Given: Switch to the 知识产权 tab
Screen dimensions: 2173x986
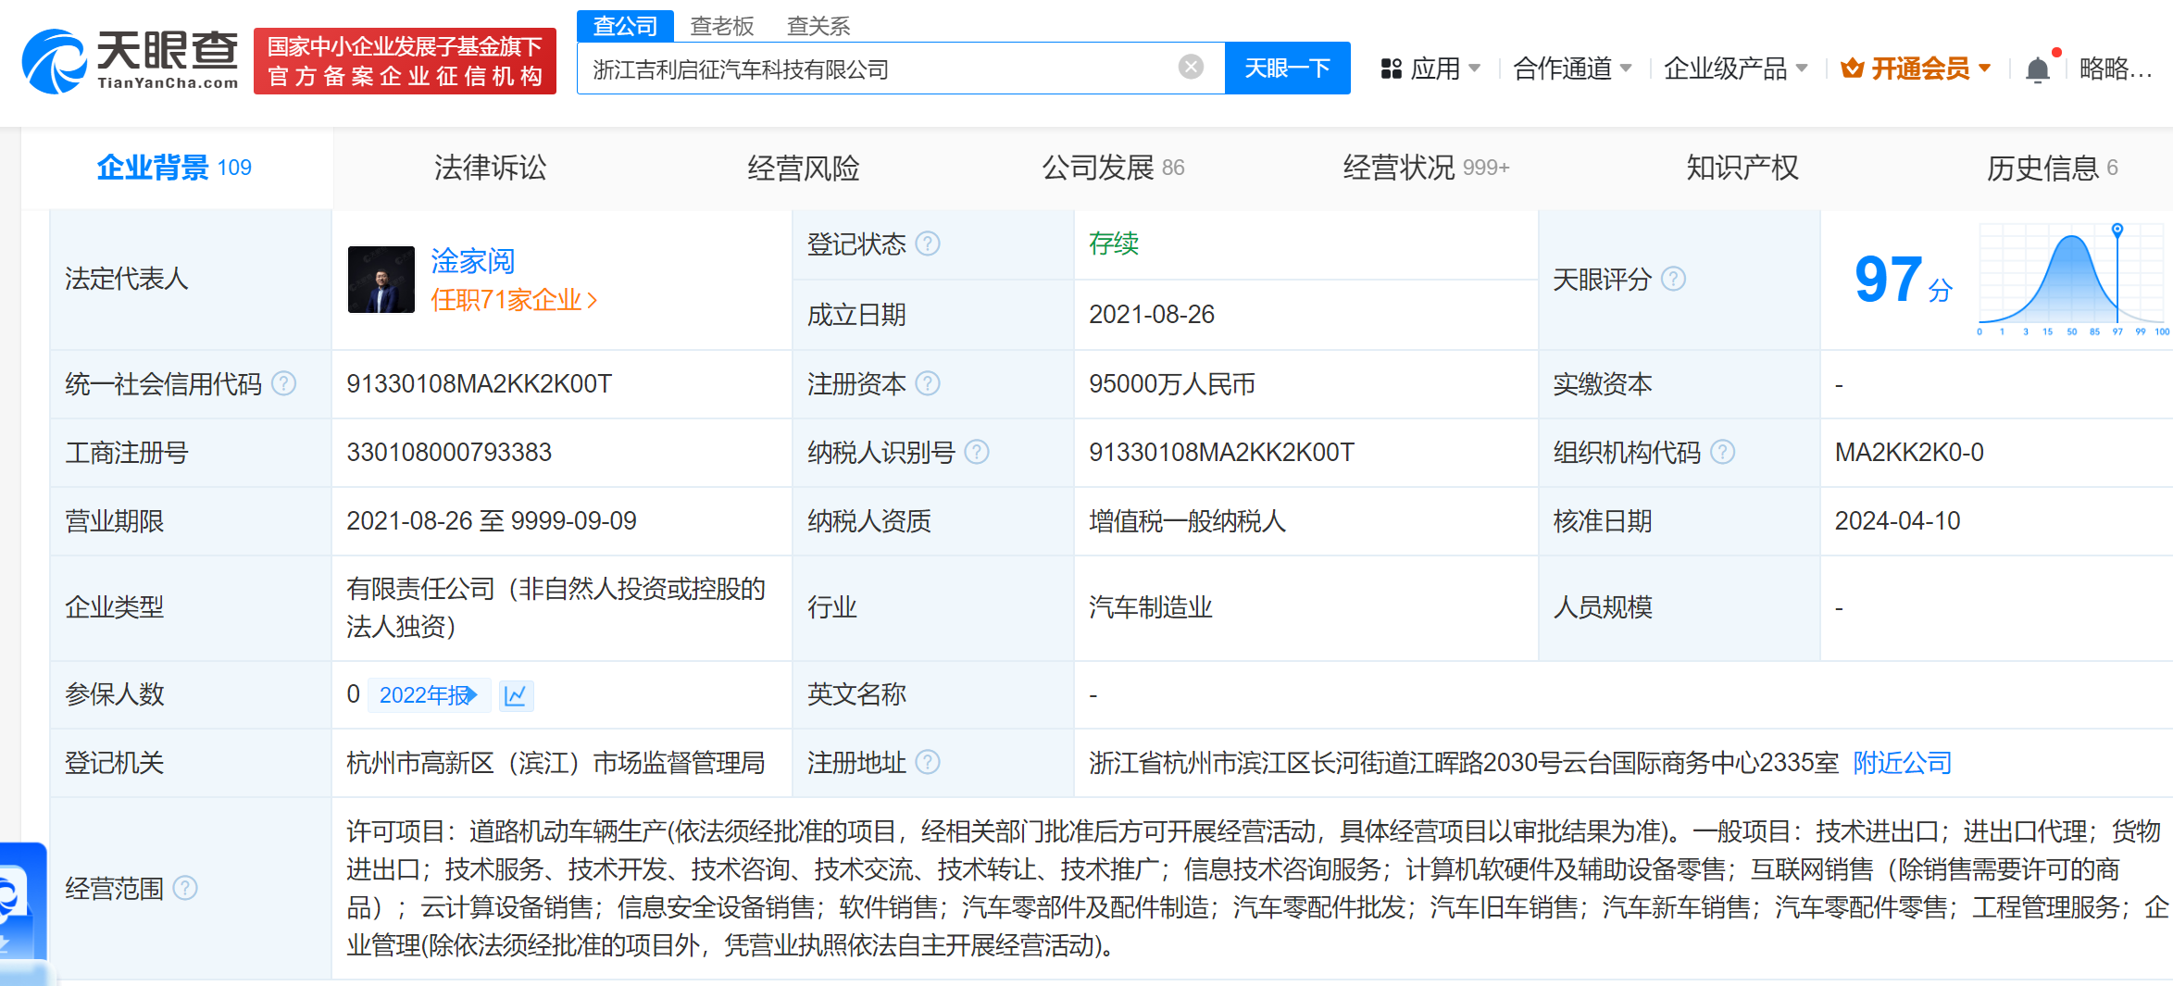Looking at the screenshot, I should 1742,168.
